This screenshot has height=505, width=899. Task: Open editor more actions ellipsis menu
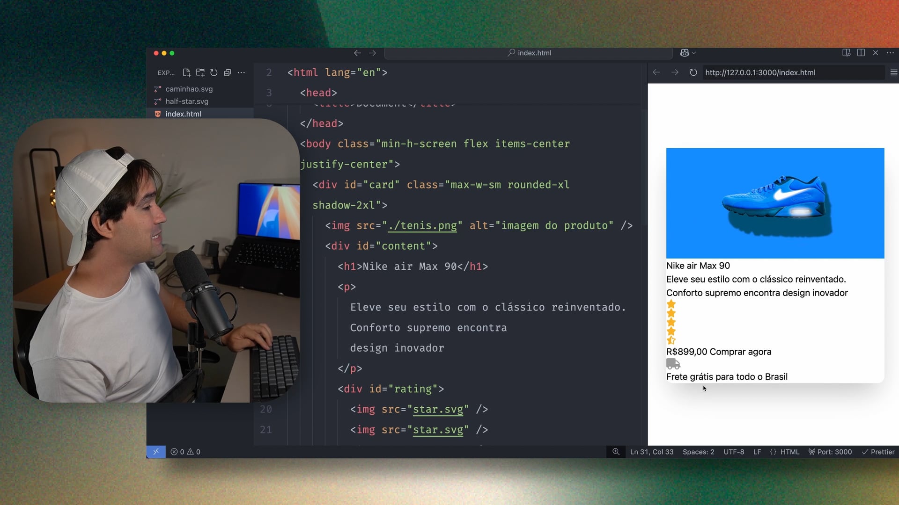click(890, 53)
